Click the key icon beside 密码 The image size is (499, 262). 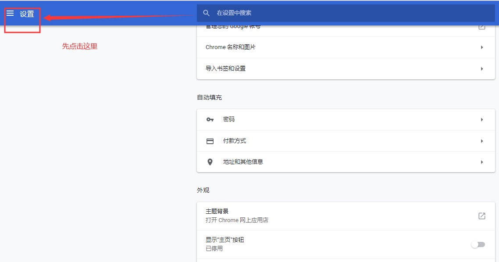tap(210, 120)
